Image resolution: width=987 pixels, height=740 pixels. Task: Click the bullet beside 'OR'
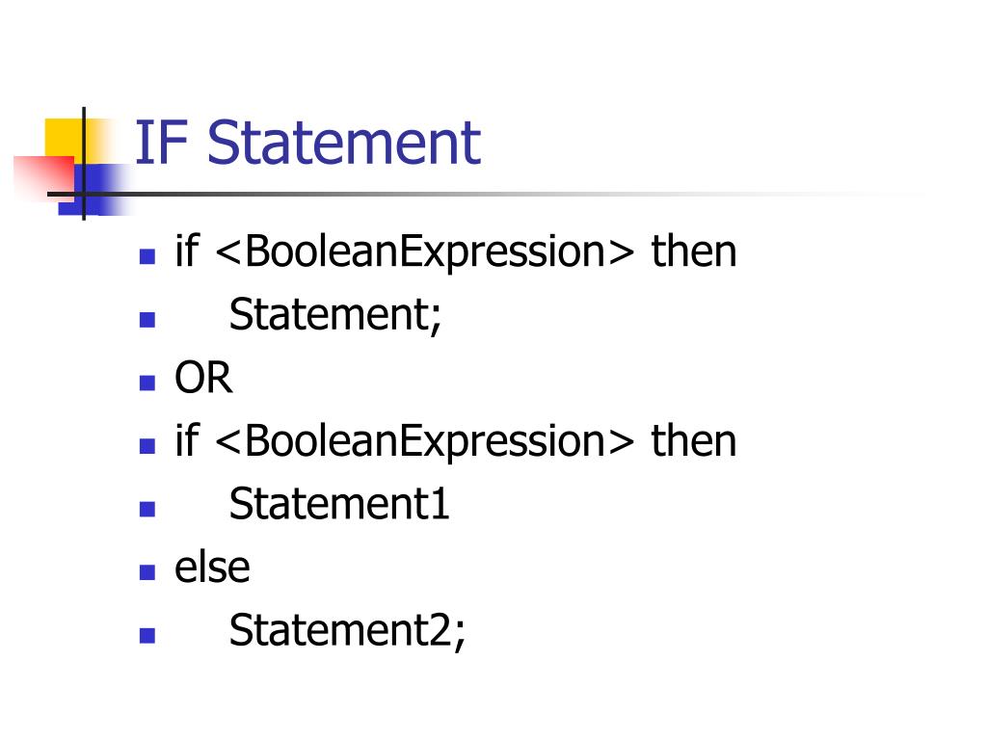[x=147, y=383]
